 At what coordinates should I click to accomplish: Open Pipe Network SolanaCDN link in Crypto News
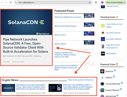click(31, 87)
